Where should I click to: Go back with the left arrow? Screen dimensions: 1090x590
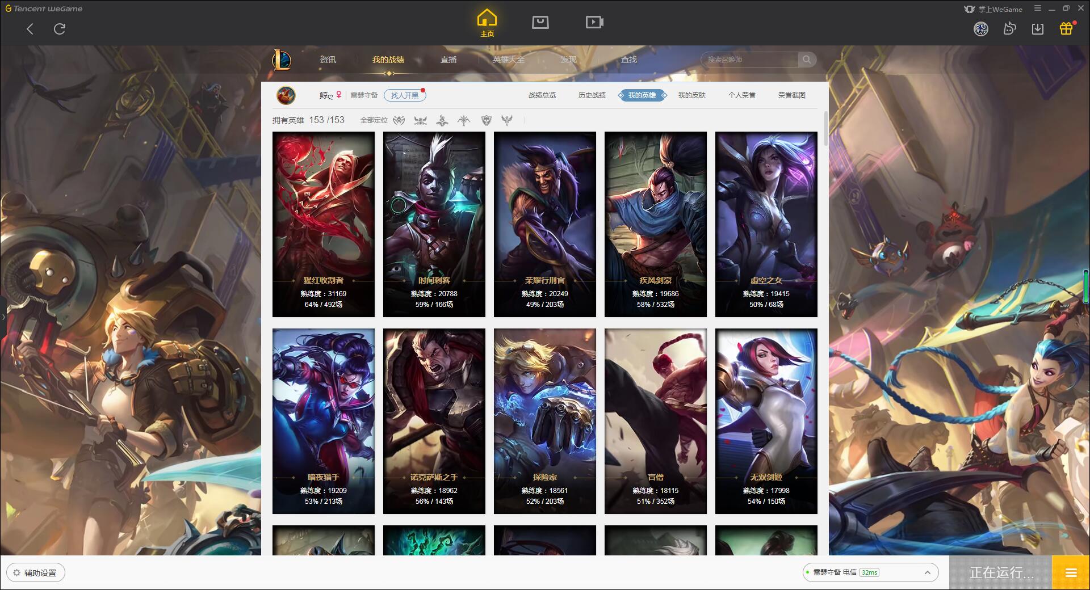point(30,29)
